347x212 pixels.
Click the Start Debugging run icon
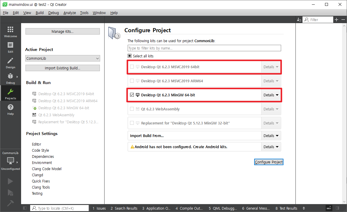[10, 192]
